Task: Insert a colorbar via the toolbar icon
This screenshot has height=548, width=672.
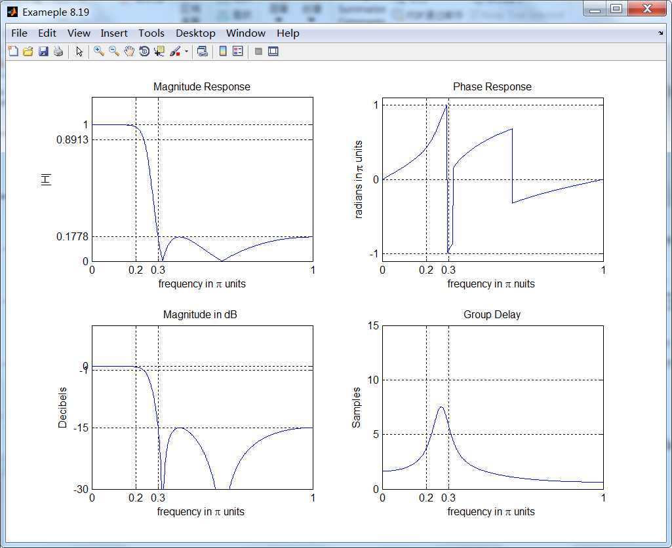Action: 223,51
